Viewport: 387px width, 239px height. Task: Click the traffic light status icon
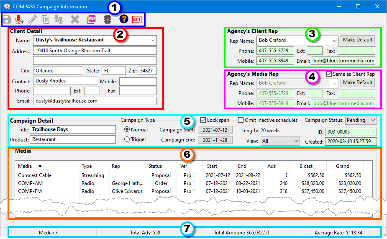(x=108, y=19)
